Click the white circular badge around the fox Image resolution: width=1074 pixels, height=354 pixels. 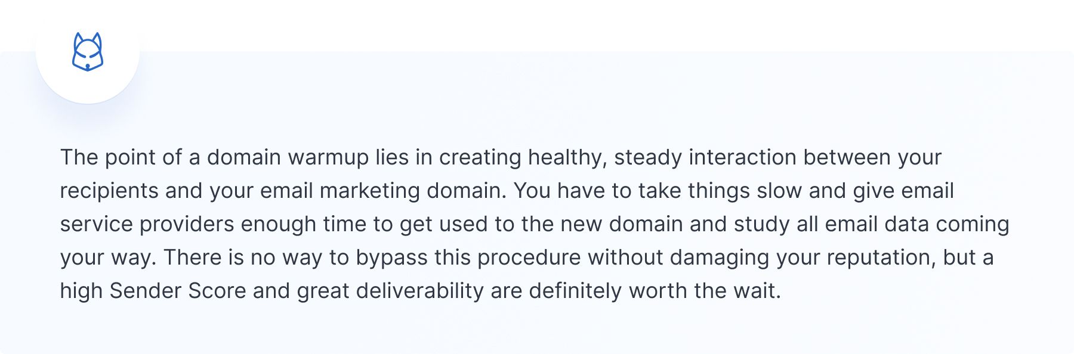88,52
